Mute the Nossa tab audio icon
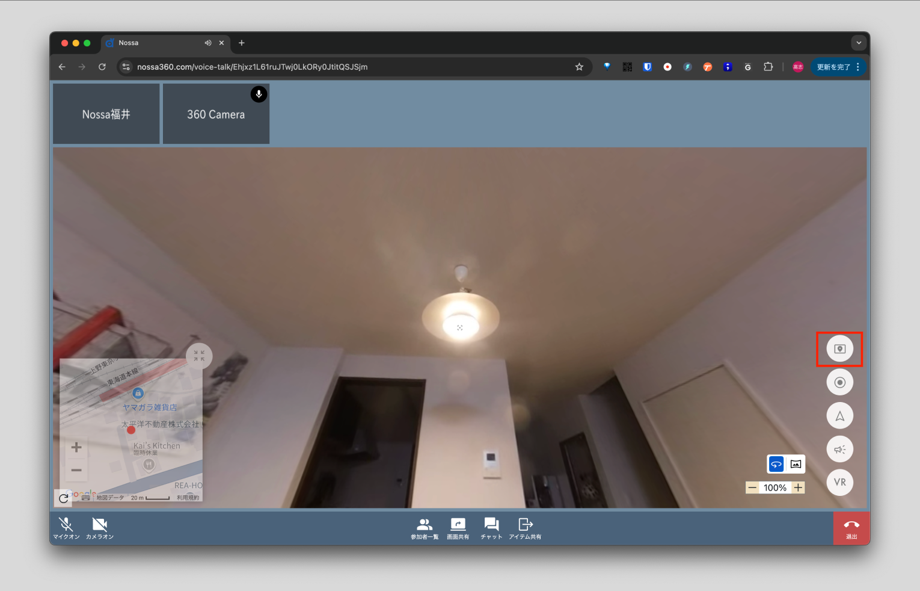The image size is (920, 591). [208, 43]
